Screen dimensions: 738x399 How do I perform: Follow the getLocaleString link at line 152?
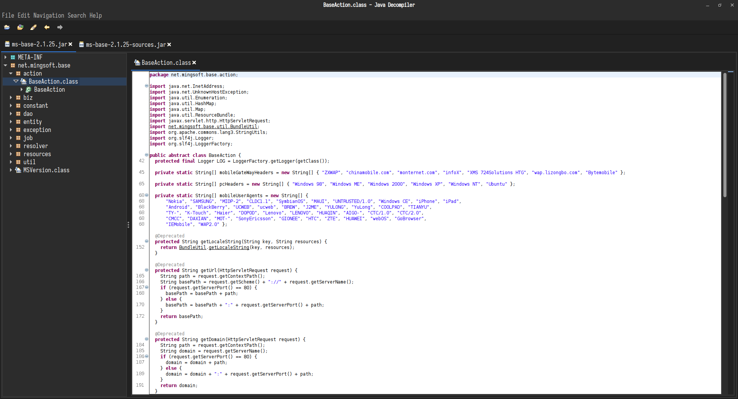coord(229,247)
